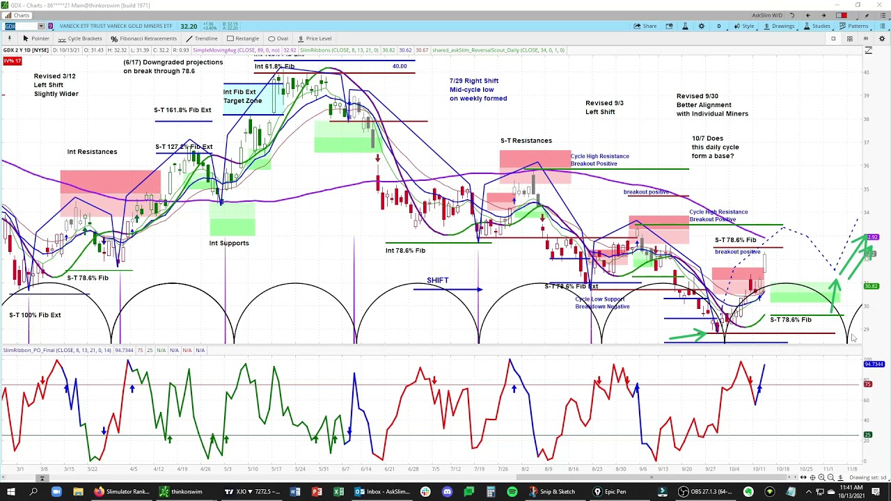Viewport: 891px width, 501px height.
Task: Select single chart layout icon
Action: pyautogui.click(x=833, y=38)
